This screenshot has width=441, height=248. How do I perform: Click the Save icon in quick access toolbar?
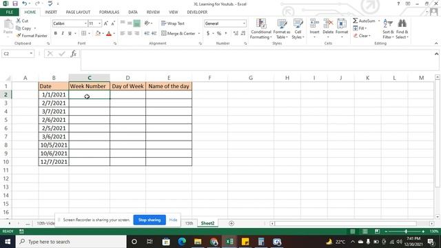[15, 3]
